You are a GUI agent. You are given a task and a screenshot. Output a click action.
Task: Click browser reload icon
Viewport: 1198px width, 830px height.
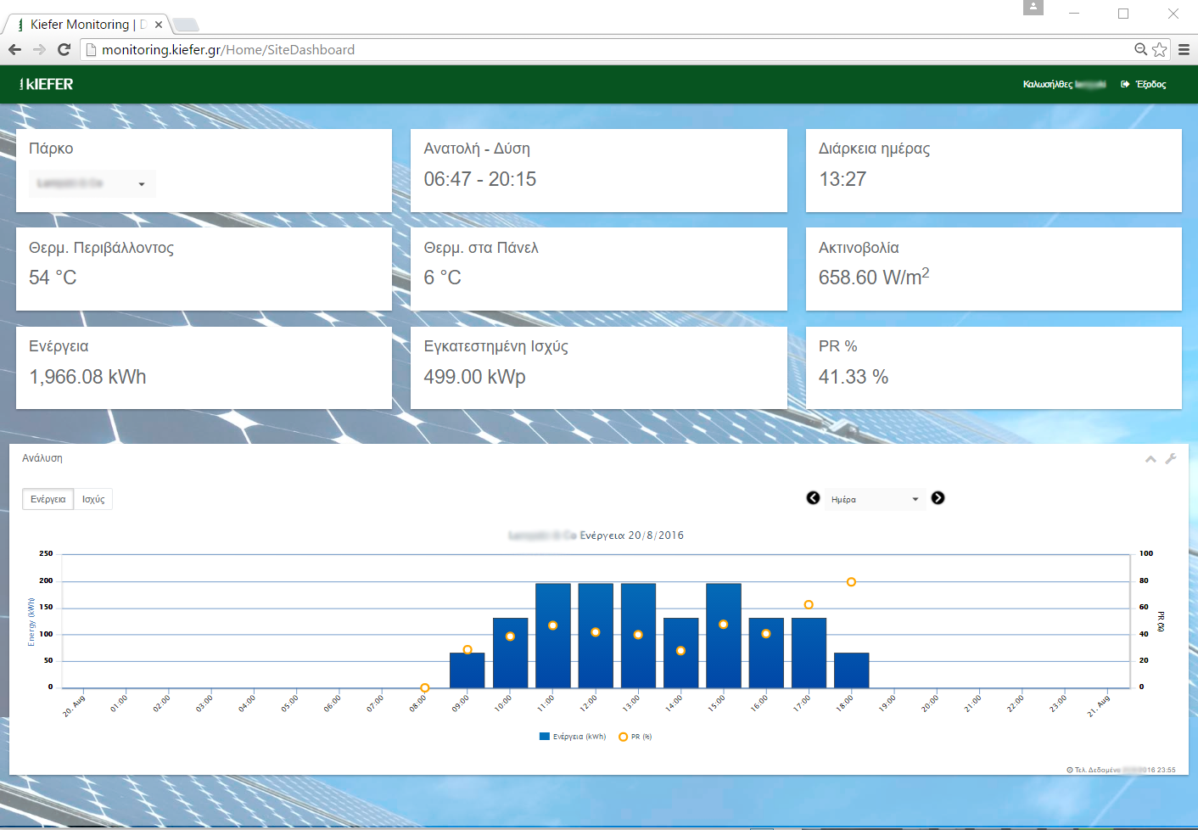point(64,49)
